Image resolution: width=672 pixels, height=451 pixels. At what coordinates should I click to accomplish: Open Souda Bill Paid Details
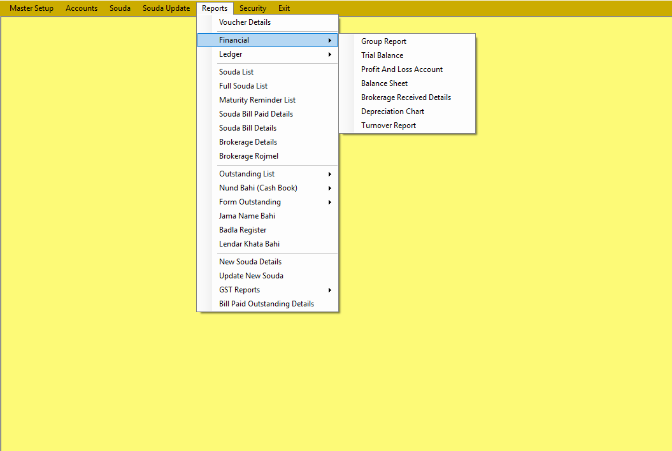pos(268,114)
